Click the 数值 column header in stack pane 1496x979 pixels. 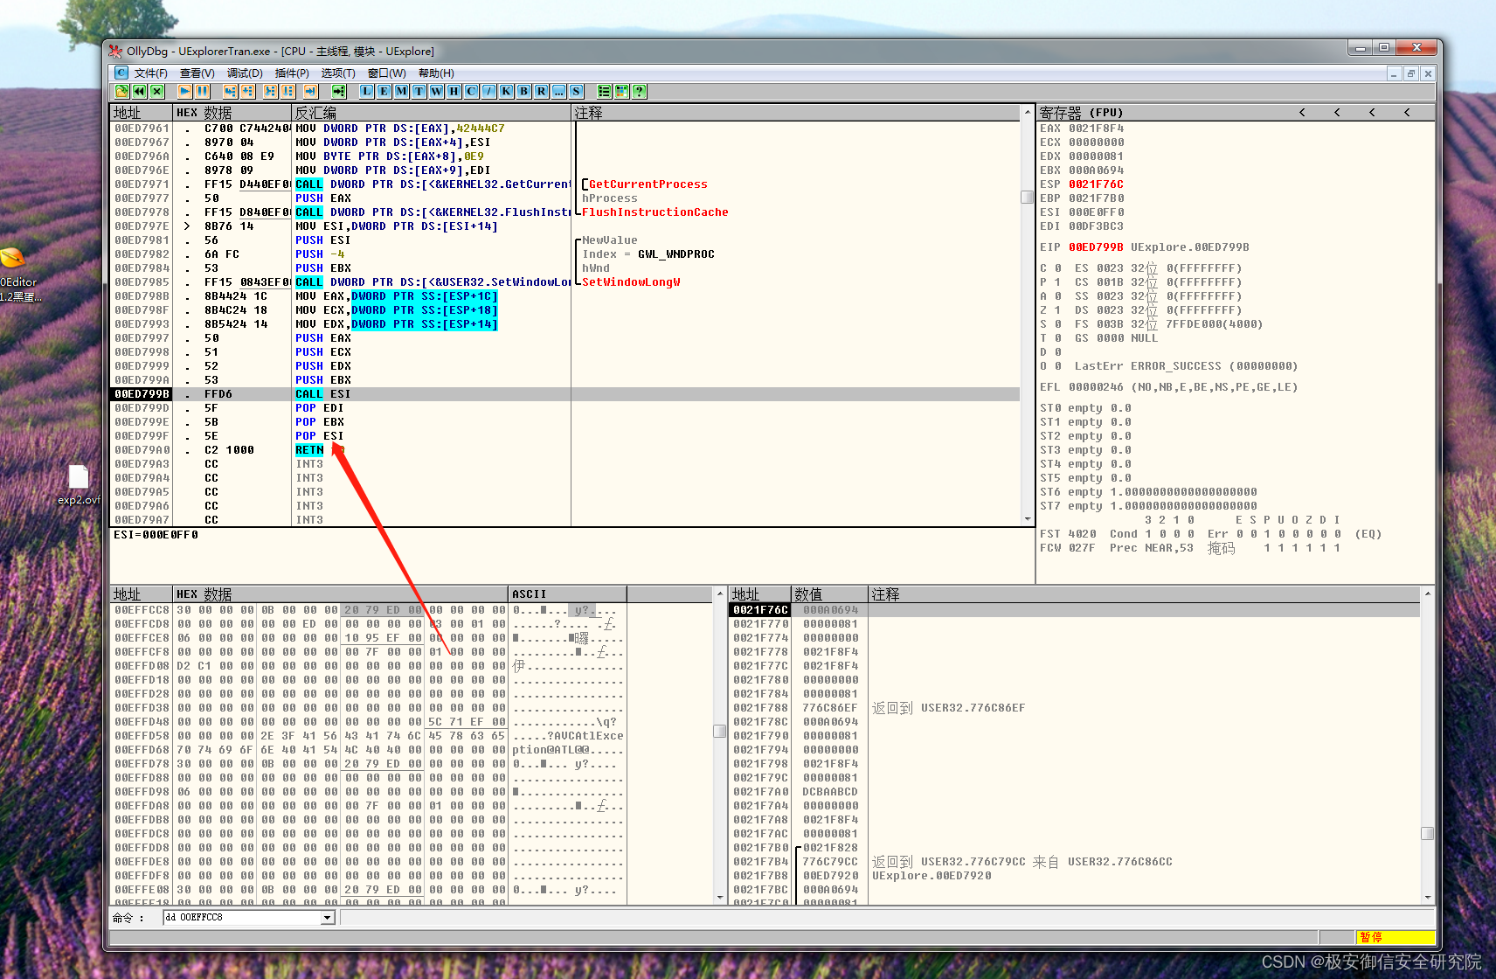tap(829, 594)
